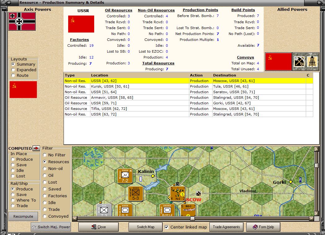Select the Factories filter
The width and height of the screenshot is (325, 235).
click(x=55, y=196)
